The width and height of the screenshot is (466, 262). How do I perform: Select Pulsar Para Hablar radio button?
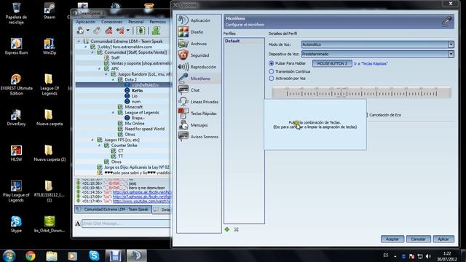click(271, 63)
